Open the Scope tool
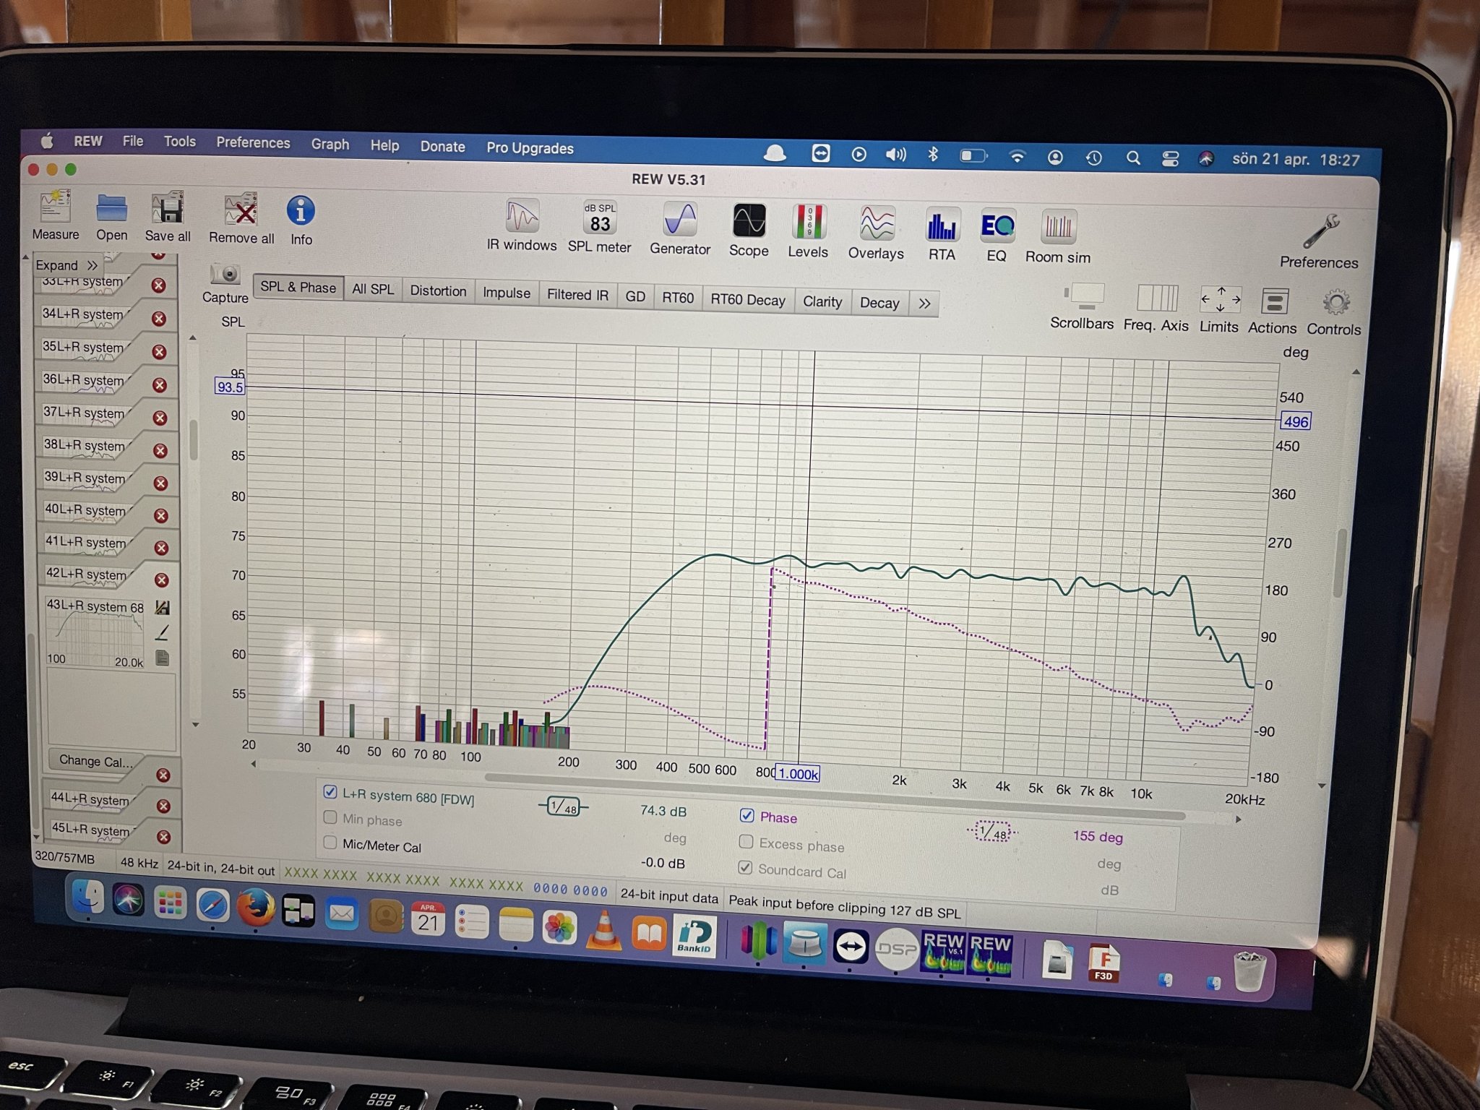Viewport: 1480px width, 1110px height. (749, 230)
